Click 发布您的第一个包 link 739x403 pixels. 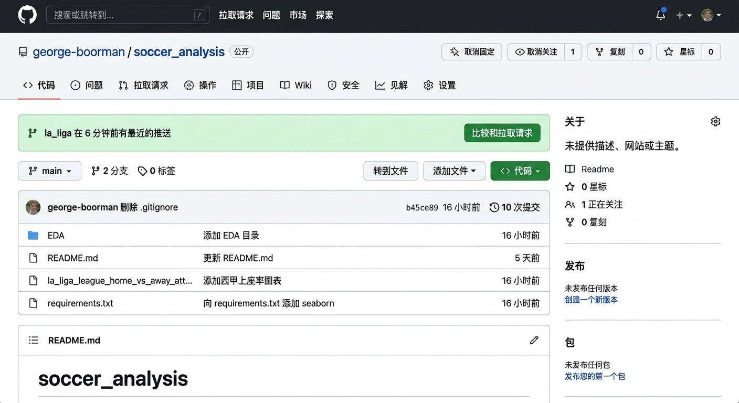[595, 376]
